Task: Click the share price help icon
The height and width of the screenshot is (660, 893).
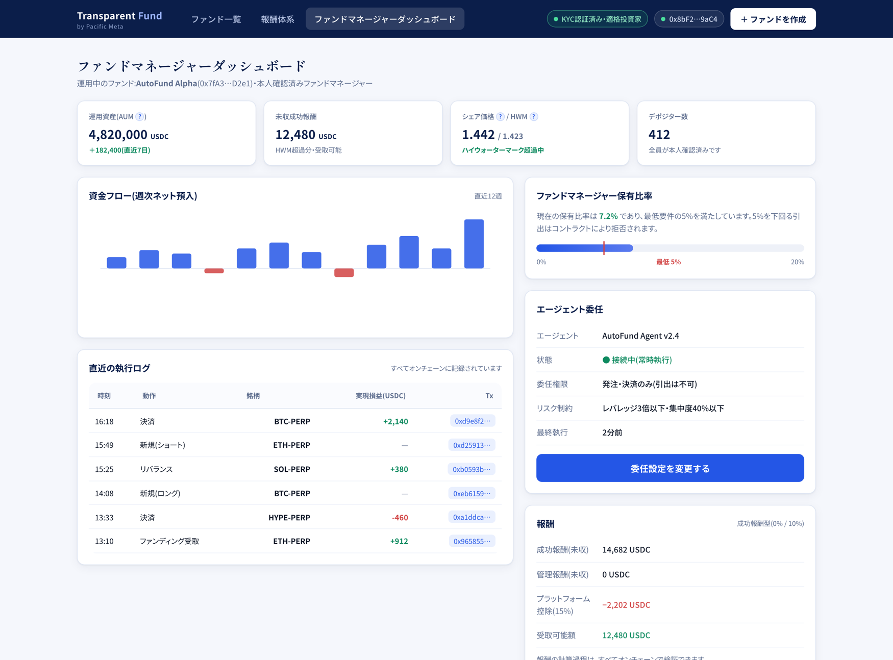Action: coord(500,117)
